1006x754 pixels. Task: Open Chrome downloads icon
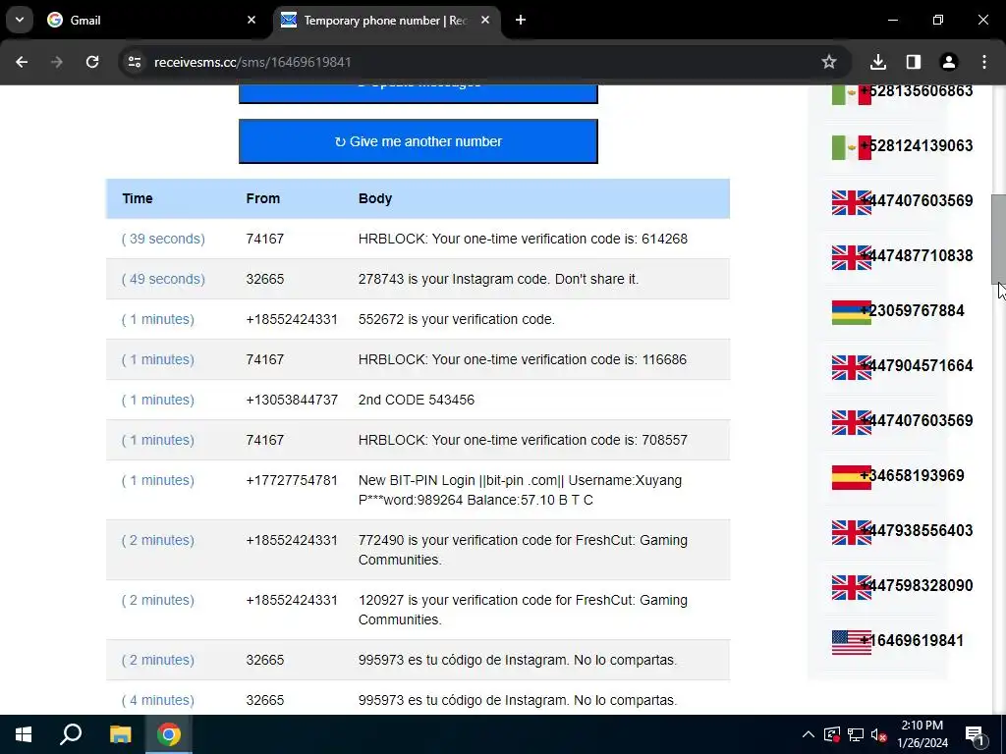[878, 62]
